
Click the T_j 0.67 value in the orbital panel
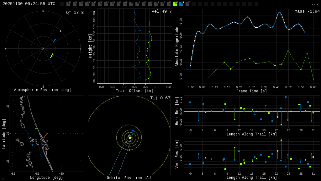click(160, 98)
